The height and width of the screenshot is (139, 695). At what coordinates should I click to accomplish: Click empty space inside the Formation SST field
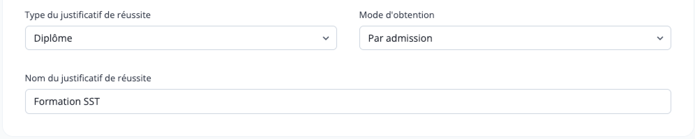(x=384, y=101)
